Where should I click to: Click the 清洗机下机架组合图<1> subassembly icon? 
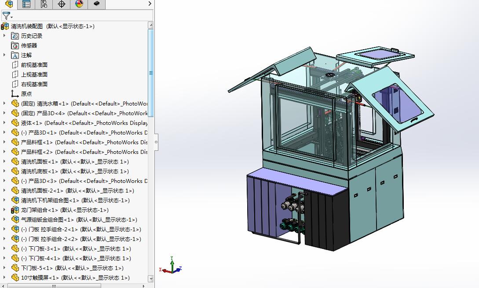tap(15, 201)
